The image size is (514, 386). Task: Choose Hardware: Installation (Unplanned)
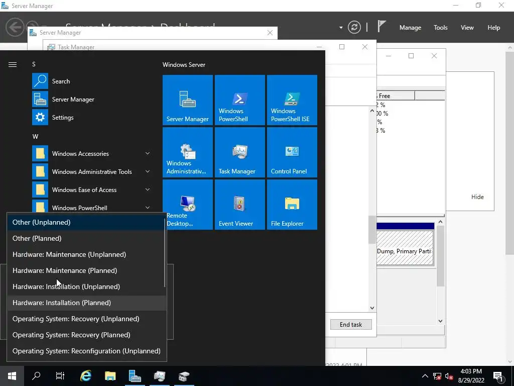[x=86, y=286]
